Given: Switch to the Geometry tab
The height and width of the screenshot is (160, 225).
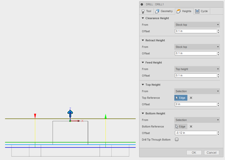Looking at the screenshot, I should point(164,11).
